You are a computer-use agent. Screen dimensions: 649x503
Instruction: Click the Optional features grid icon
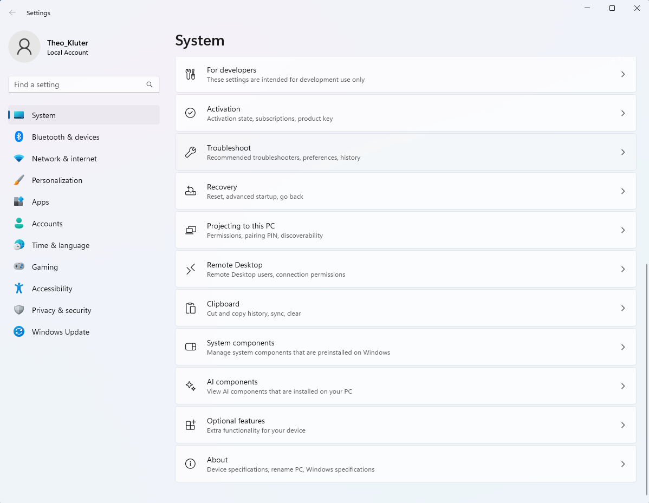click(x=190, y=425)
